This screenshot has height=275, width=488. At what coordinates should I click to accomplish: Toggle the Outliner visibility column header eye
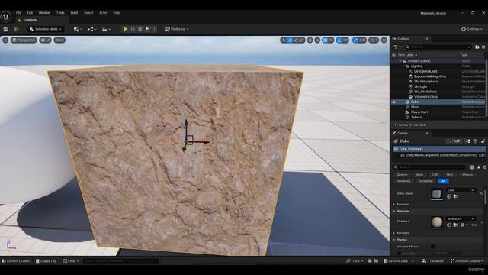click(x=393, y=55)
